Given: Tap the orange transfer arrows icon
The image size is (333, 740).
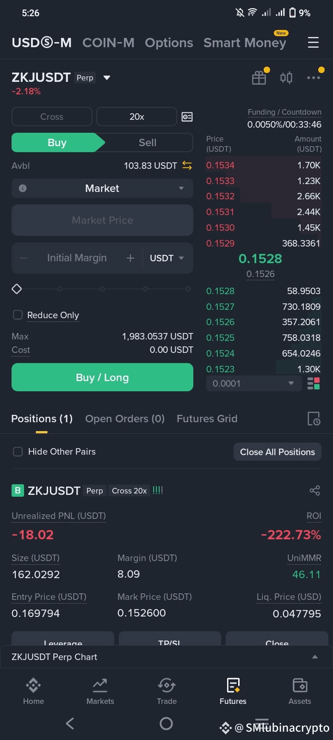Looking at the screenshot, I should tap(187, 166).
